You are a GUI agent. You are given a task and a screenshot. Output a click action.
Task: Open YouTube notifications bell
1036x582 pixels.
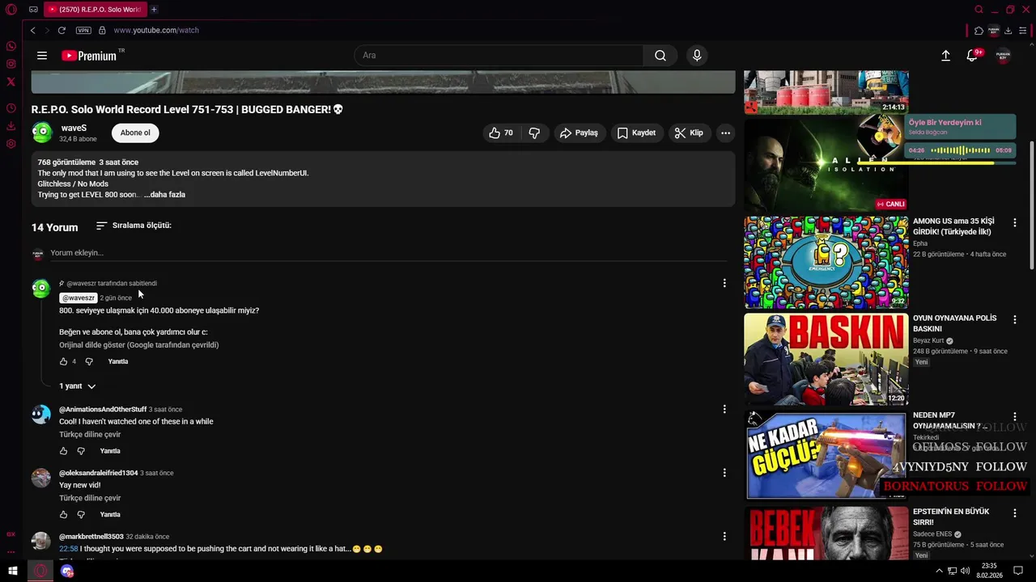click(972, 56)
